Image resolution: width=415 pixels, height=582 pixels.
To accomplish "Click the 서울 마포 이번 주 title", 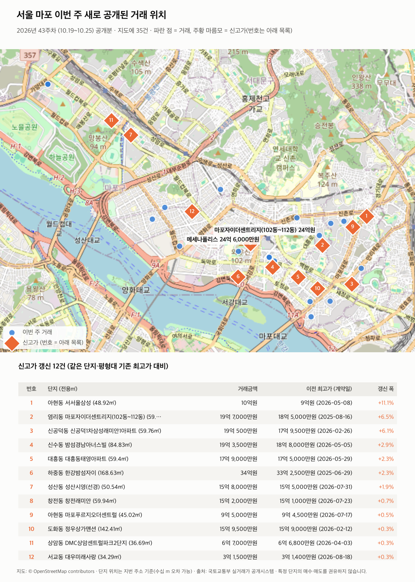I will (91, 15).
